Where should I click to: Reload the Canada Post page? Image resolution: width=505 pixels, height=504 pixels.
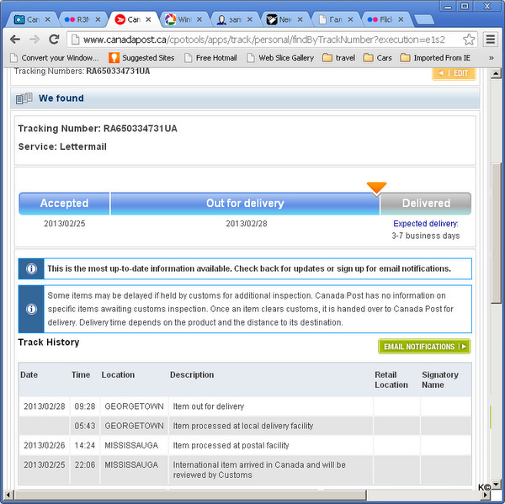coord(54,40)
